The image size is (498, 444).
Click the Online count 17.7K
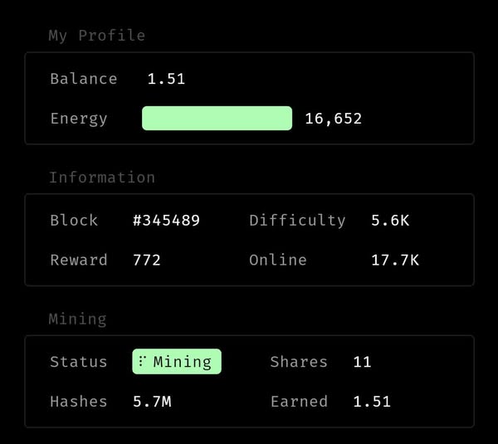pos(394,261)
